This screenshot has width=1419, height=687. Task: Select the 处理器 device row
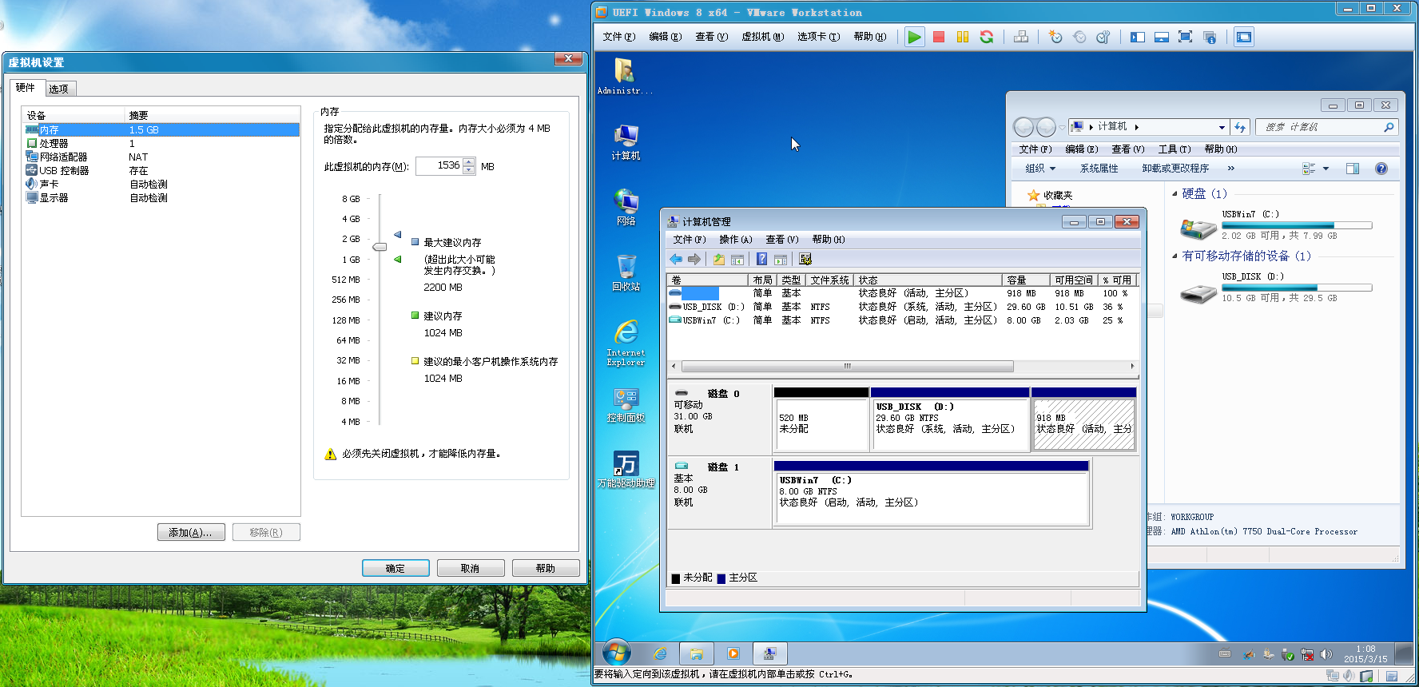click(161, 144)
